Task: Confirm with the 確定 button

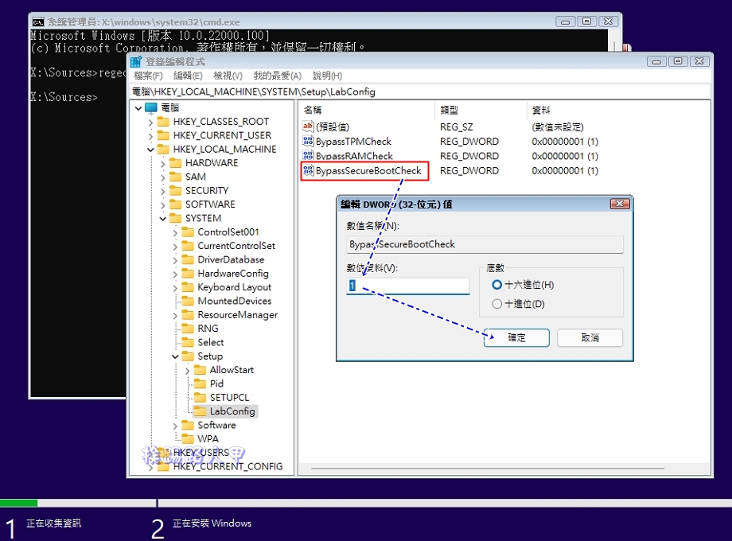Action: pos(516,337)
